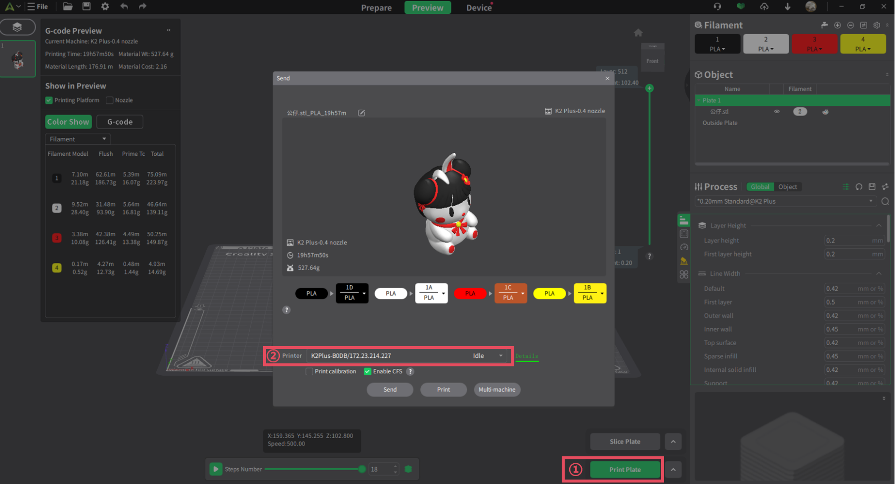Click the edit file name pencil icon
895x484 pixels.
[x=361, y=113]
